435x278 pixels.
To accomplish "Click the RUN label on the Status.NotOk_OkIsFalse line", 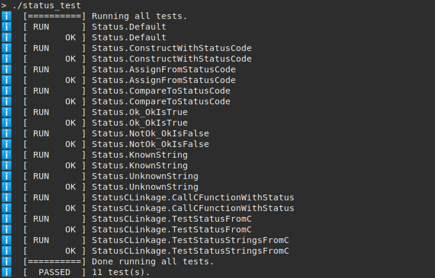I will tap(41, 133).
